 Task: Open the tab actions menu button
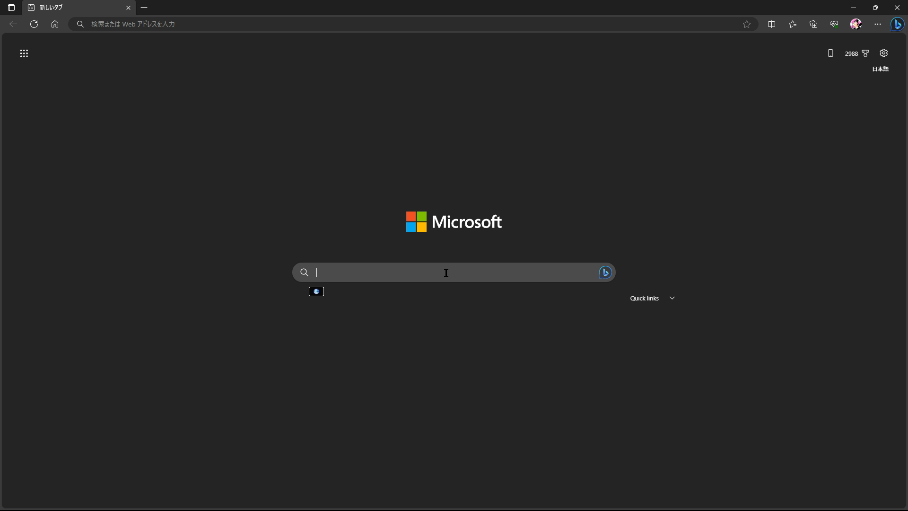(x=11, y=8)
